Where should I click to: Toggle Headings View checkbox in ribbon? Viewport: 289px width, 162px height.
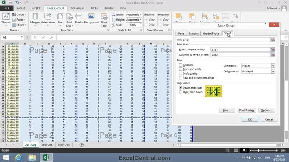tap(161, 20)
